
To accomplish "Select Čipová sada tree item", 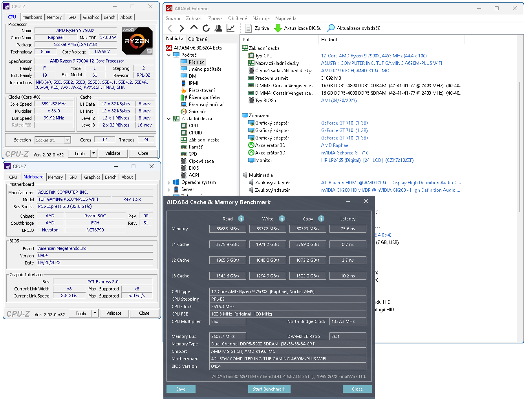I will 198,161.
